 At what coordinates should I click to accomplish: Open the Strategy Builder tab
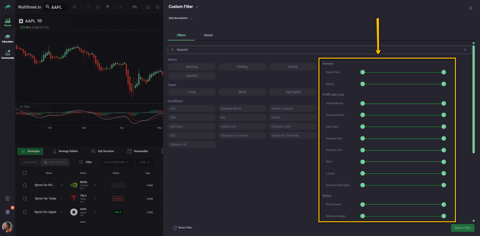pyautogui.click(x=65, y=151)
